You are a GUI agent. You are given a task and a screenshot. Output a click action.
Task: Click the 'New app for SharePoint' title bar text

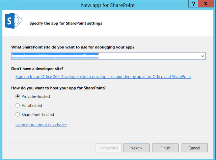point(108,5)
